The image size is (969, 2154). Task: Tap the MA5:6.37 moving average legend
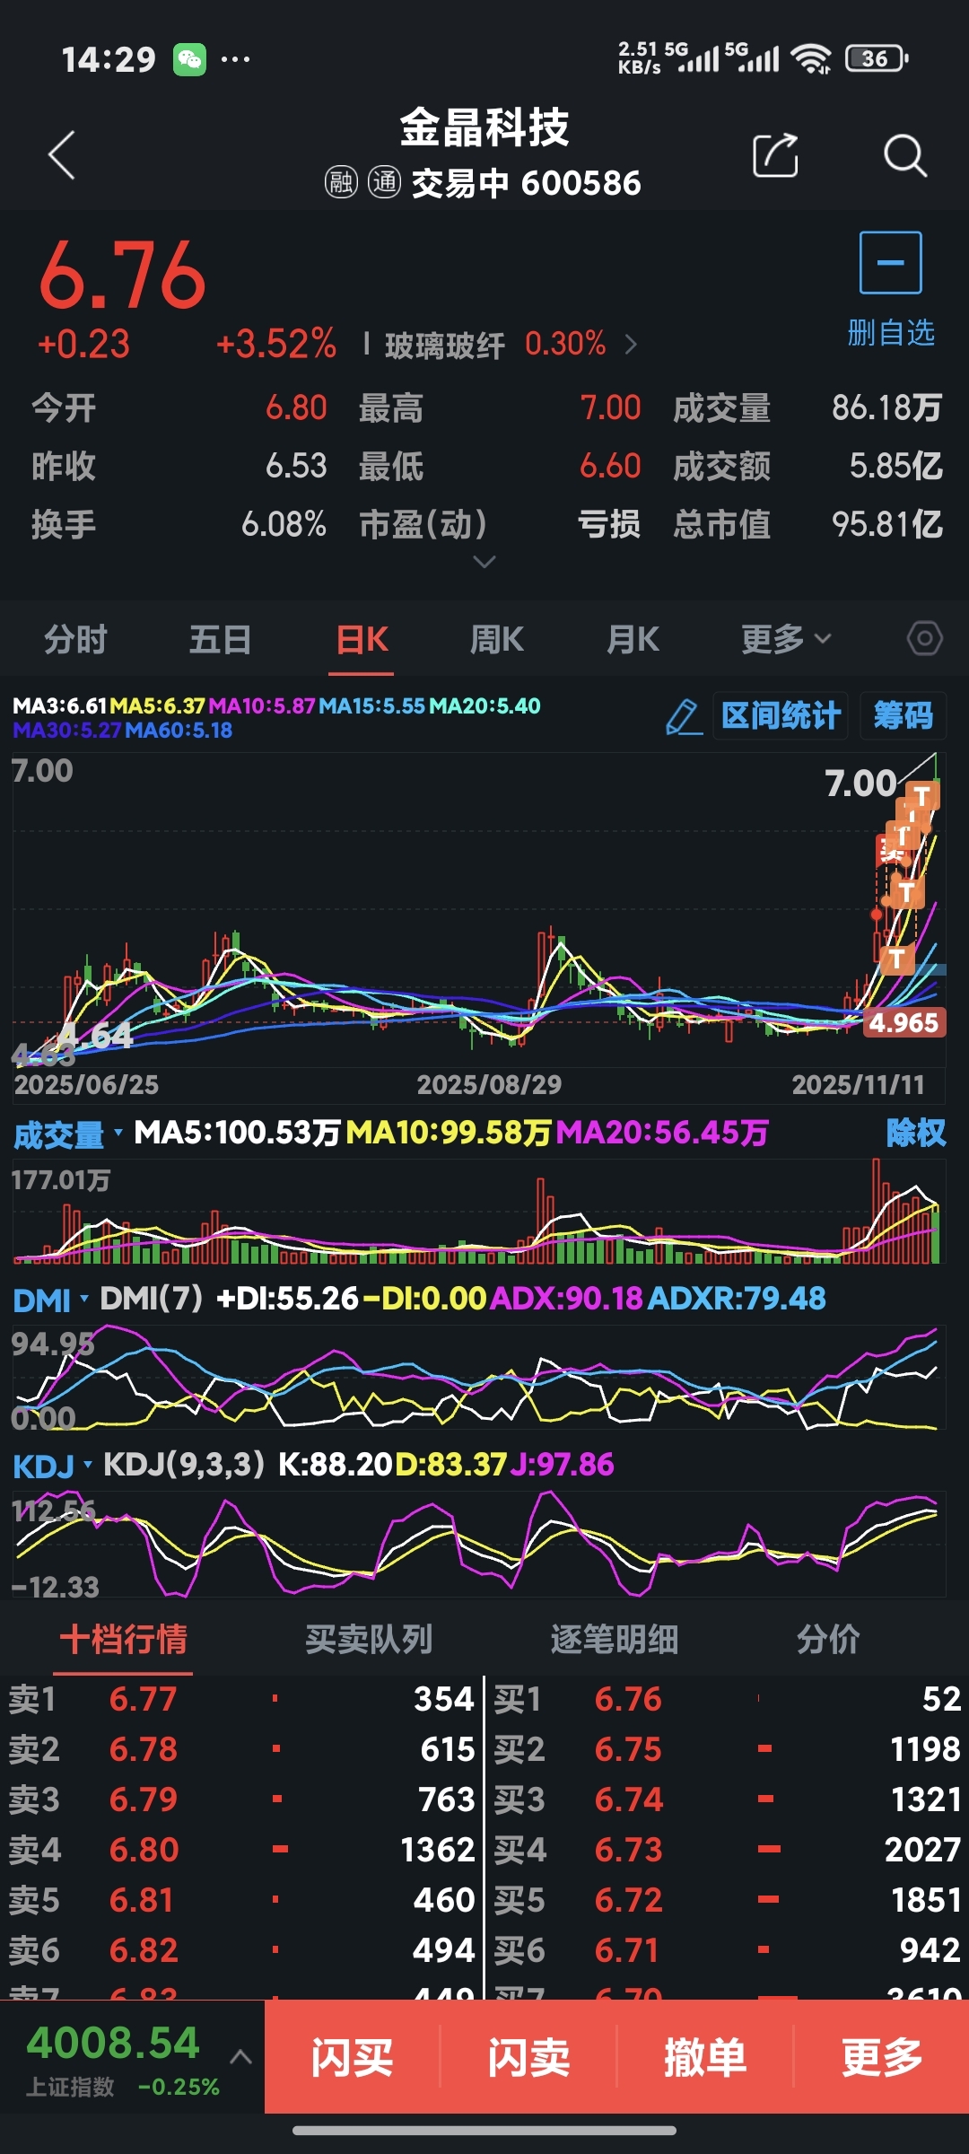coord(157,705)
